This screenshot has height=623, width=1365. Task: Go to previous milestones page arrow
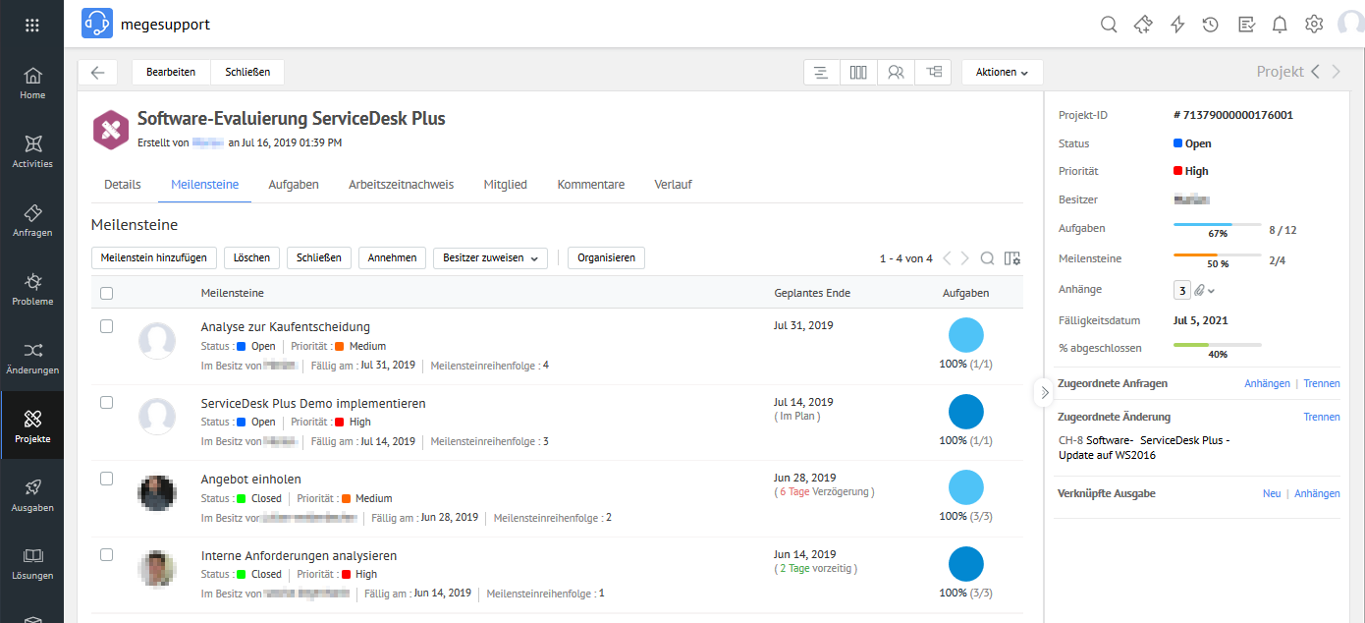coord(947,258)
